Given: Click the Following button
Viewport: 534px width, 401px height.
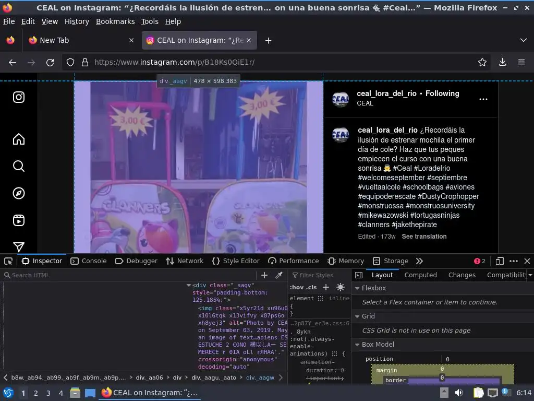Looking at the screenshot, I should pyautogui.click(x=442, y=94).
